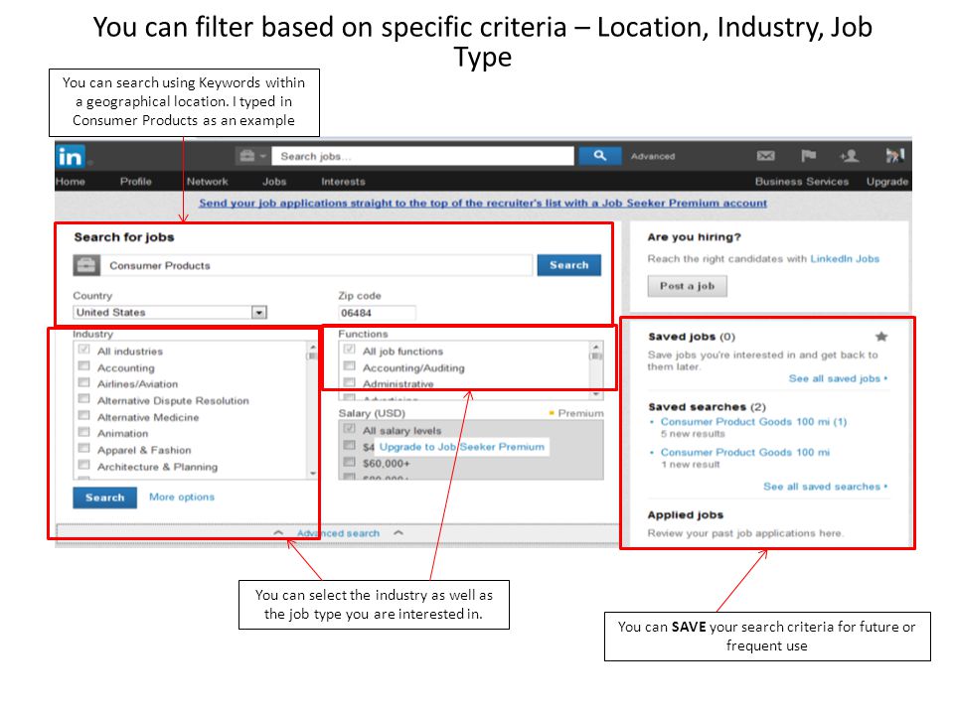Screen dimensions: 954x715
Task: Click the Post a job button
Action: coord(688,286)
